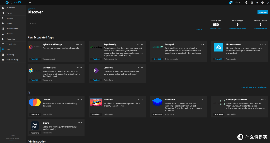The height and width of the screenshot is (143, 270).
Task: Click the Storage sidebar icon
Action: [x=3, y=13]
